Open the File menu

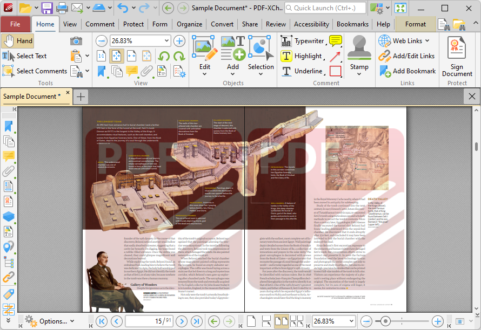tap(15, 24)
